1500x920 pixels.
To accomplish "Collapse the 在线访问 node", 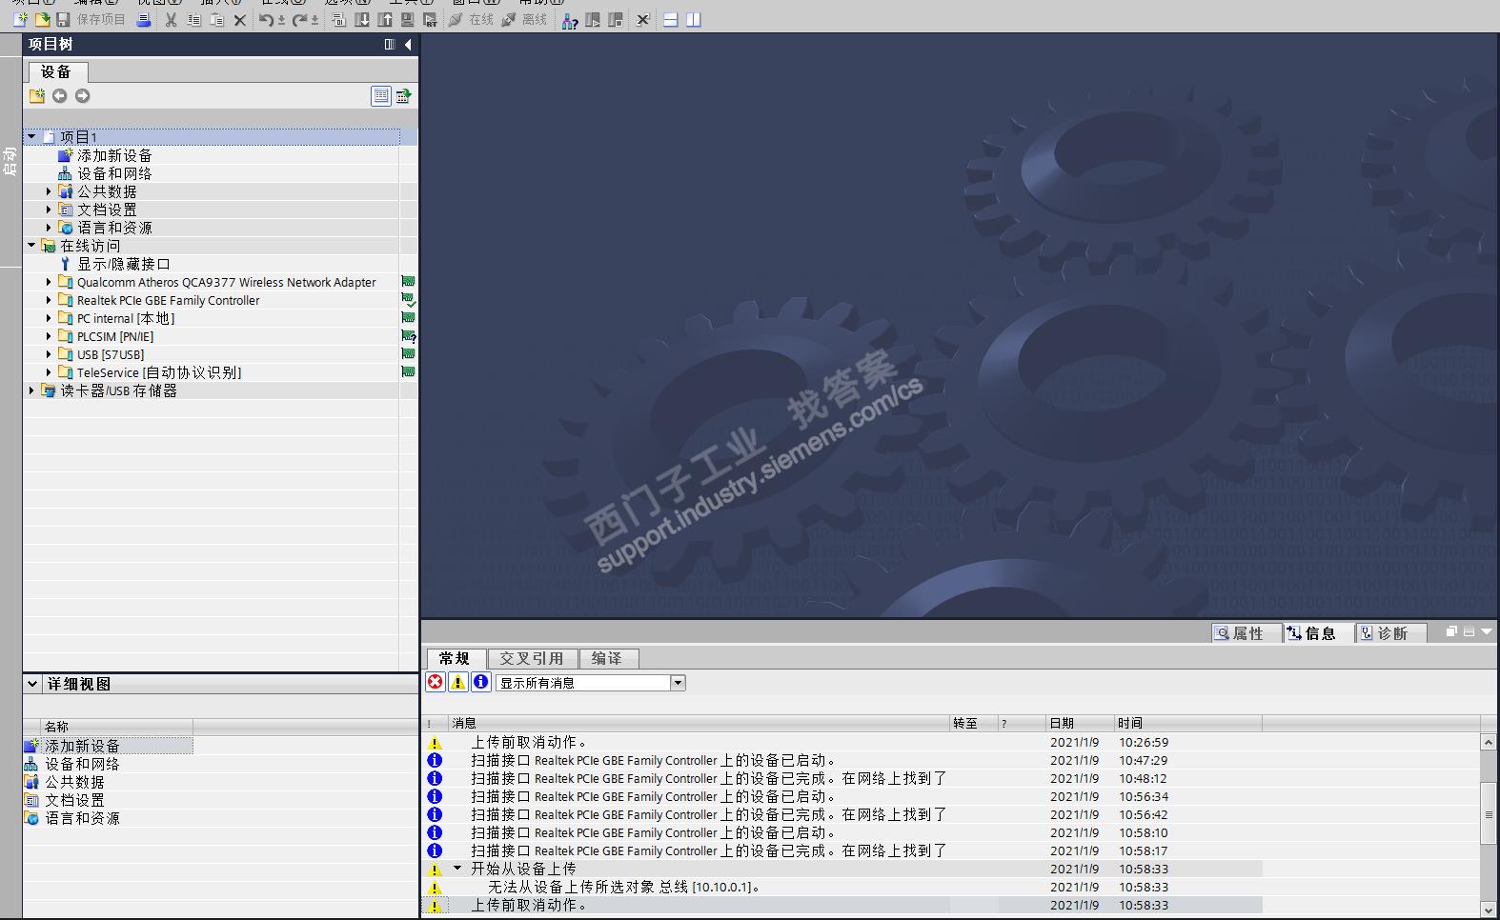I will [31, 246].
